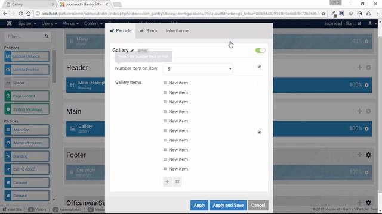Open the Gallery particle settings gear in layout
The width and height of the screenshot is (382, 214).
point(366,129)
